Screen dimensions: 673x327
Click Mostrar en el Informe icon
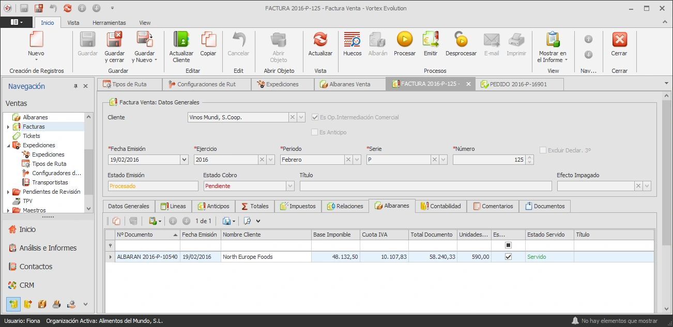click(x=553, y=39)
